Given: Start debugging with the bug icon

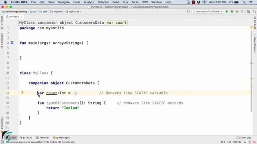Looking at the screenshot, I should 232,12.
